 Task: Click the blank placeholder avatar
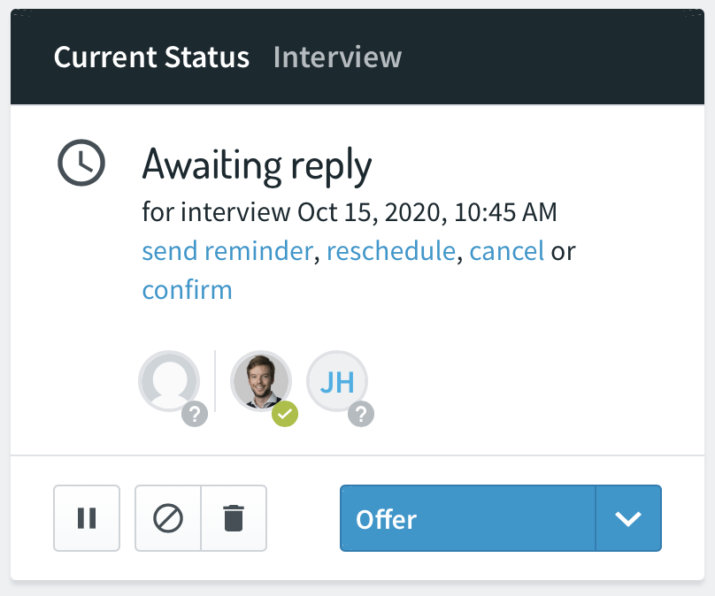click(x=169, y=381)
